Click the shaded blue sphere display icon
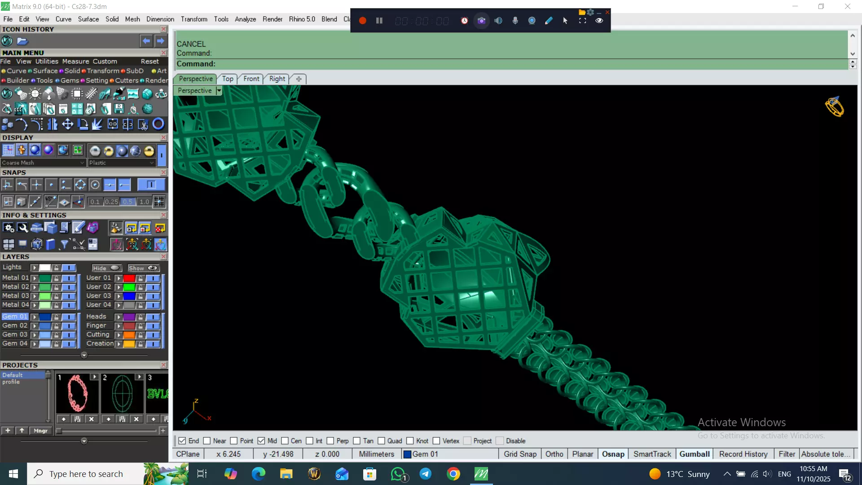Image resolution: width=862 pixels, height=485 pixels. [35, 150]
